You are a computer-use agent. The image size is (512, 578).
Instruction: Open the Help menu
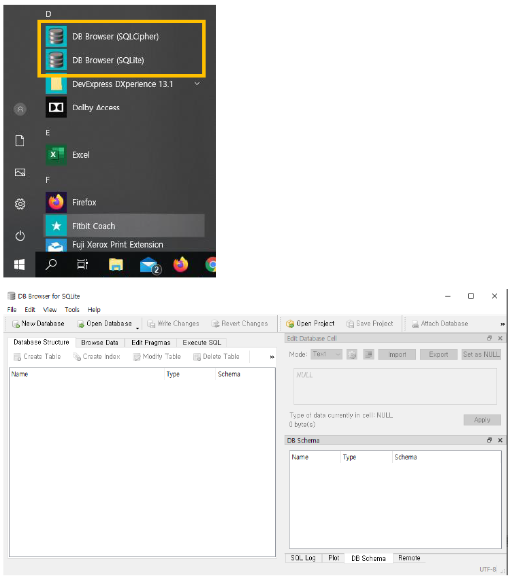[94, 309]
